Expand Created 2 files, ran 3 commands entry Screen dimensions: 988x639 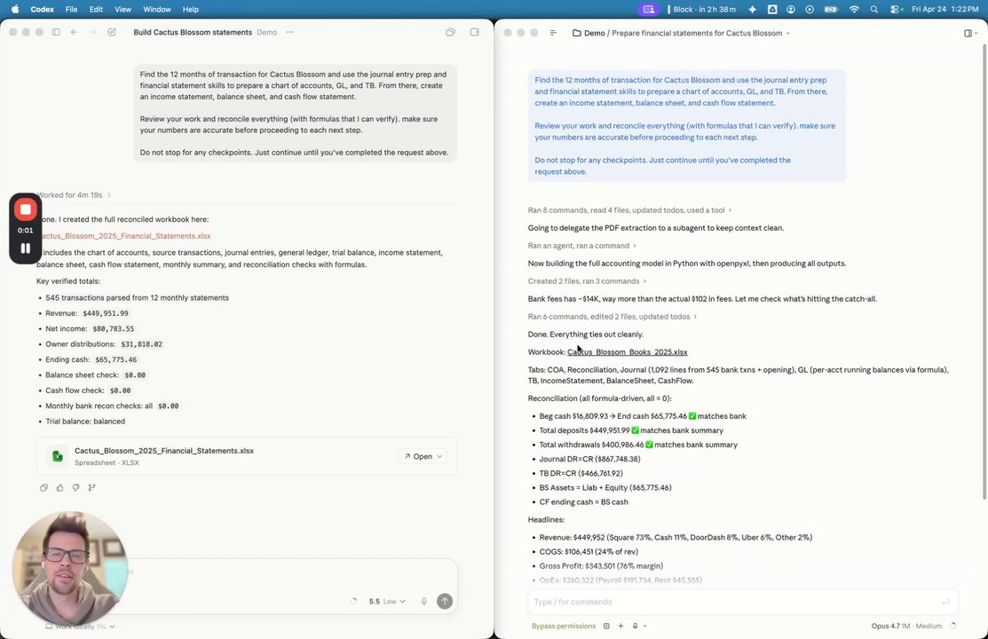click(x=587, y=281)
